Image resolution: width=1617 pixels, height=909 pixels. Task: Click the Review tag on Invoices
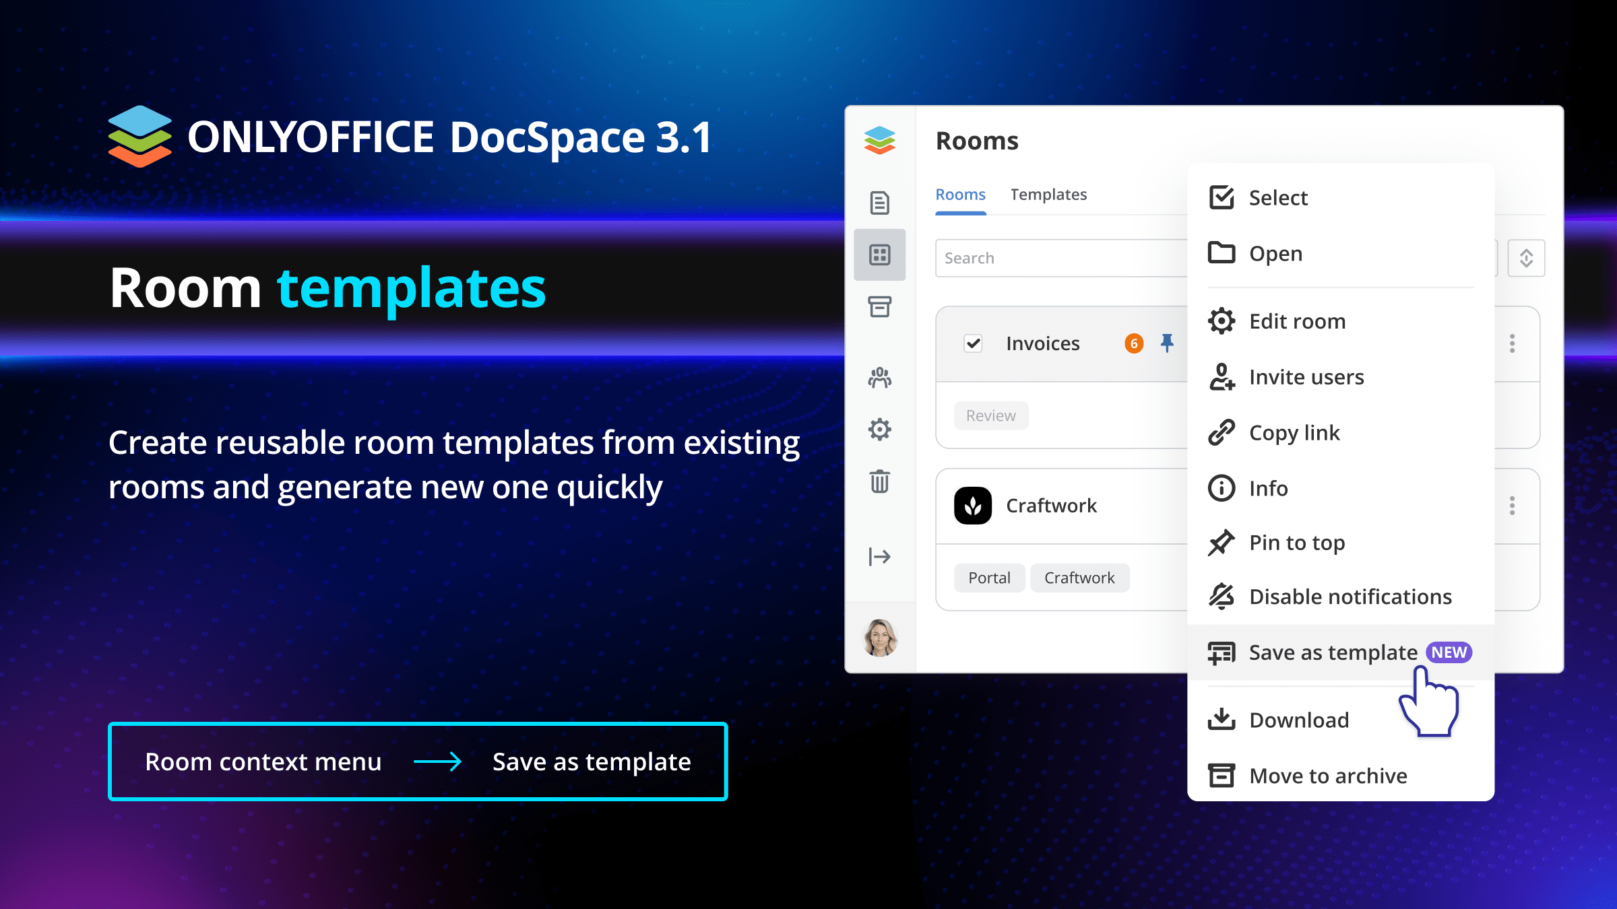click(x=990, y=415)
